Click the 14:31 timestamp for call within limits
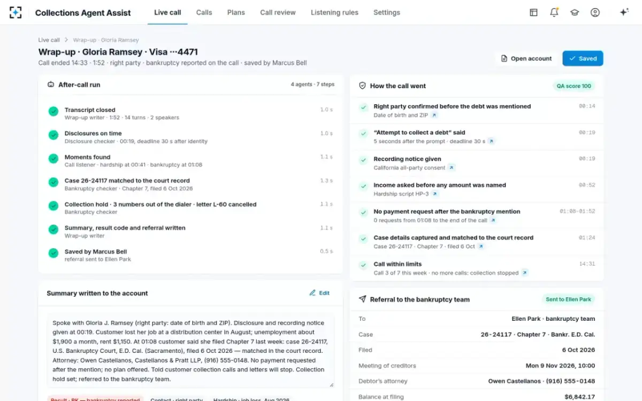This screenshot has height=401, width=642. coord(587,264)
